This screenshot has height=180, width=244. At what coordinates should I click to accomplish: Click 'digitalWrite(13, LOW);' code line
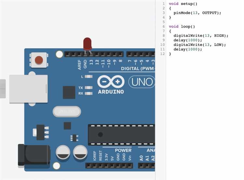(200, 45)
